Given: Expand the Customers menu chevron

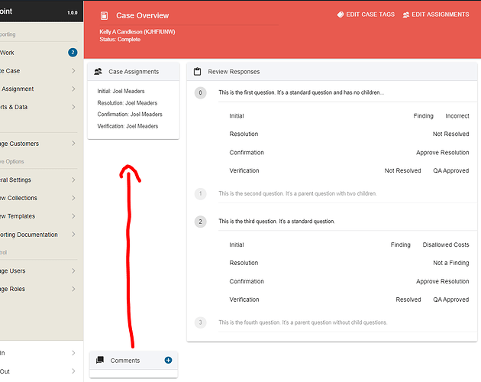Looking at the screenshot, I should point(73,144).
